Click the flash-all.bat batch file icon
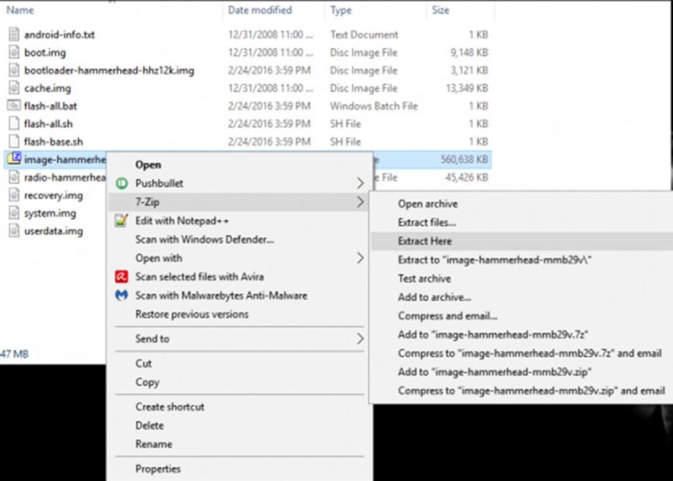The image size is (673, 481). [x=14, y=105]
